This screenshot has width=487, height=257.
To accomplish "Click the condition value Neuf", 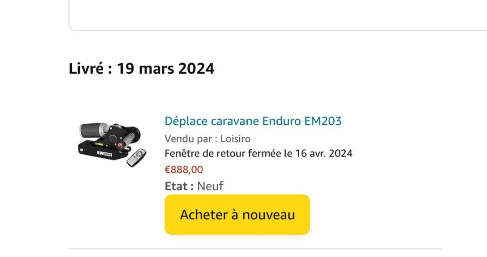I will [x=210, y=186].
